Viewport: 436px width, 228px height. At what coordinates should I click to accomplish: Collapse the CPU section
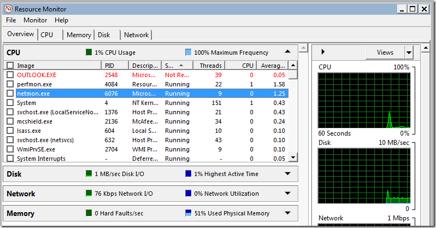click(x=287, y=52)
